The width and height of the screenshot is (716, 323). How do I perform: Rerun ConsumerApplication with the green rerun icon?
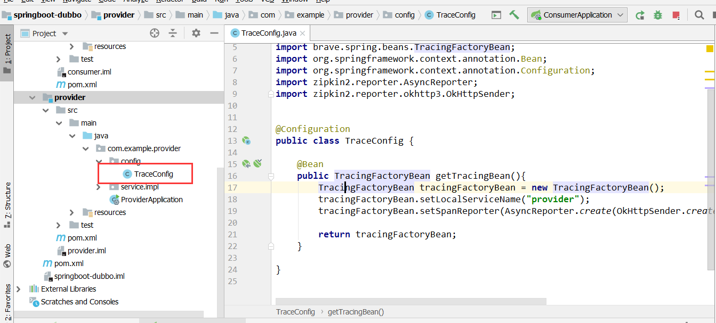[640, 15]
